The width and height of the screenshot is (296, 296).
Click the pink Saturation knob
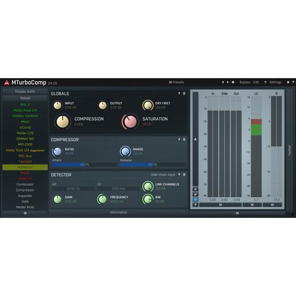tap(130, 121)
